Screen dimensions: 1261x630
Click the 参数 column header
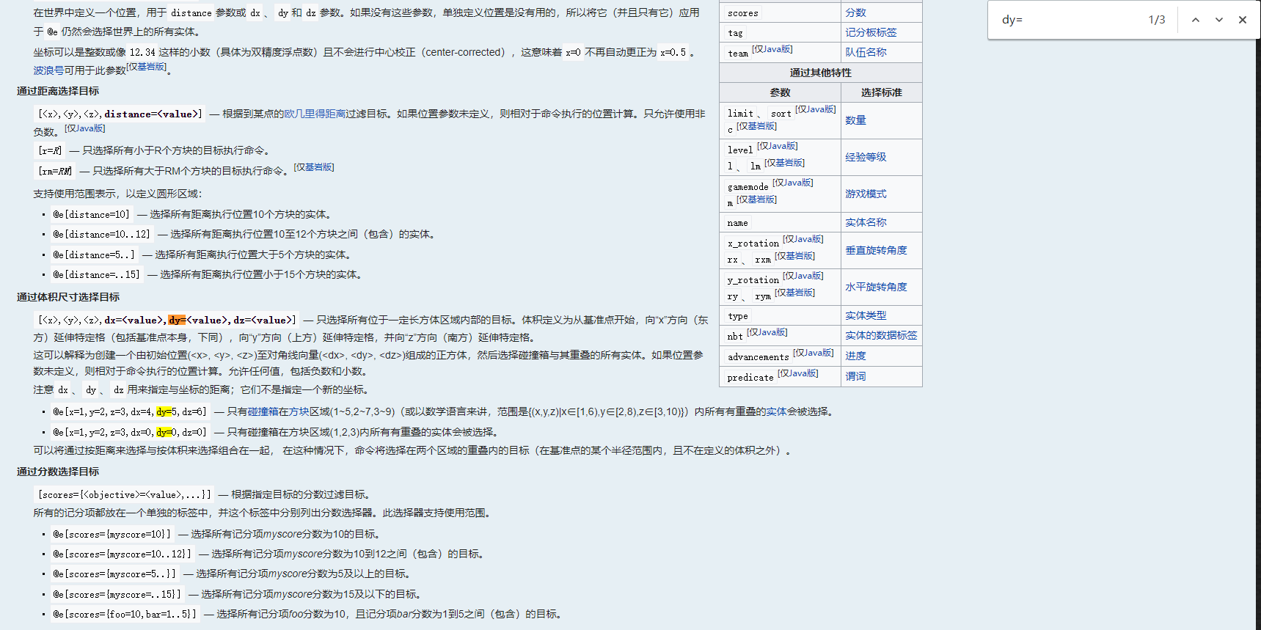point(780,92)
